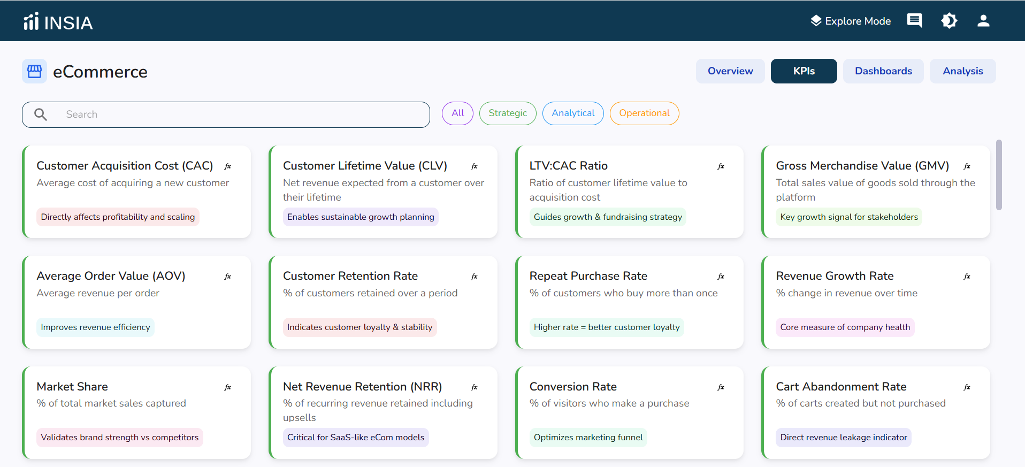Open formula icon on Repeat Purchase Rate card
This screenshot has height=467, width=1025.
[721, 277]
